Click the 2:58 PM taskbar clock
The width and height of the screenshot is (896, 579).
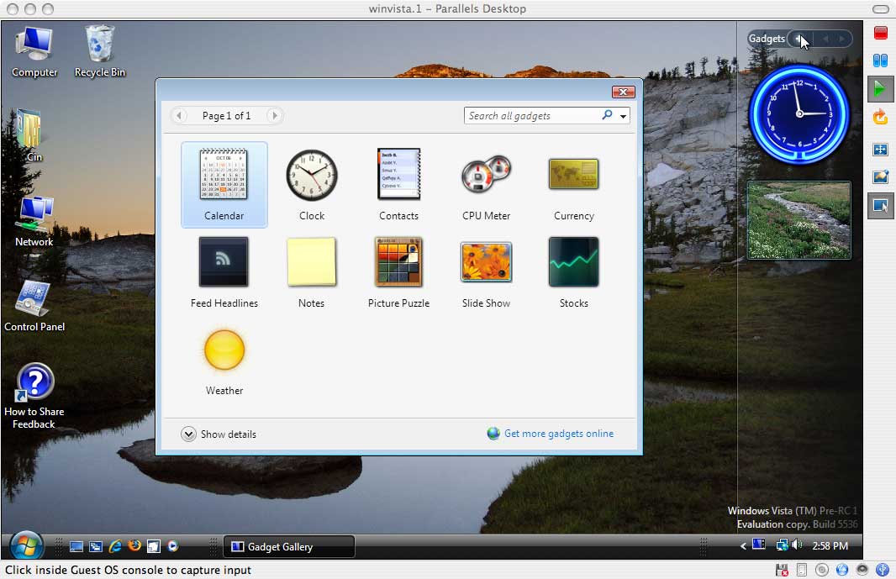(830, 546)
